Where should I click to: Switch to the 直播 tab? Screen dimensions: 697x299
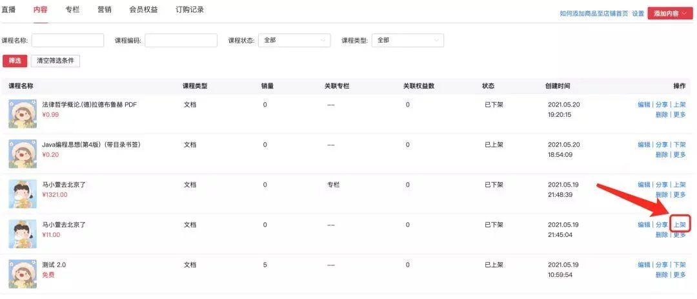(x=8, y=9)
